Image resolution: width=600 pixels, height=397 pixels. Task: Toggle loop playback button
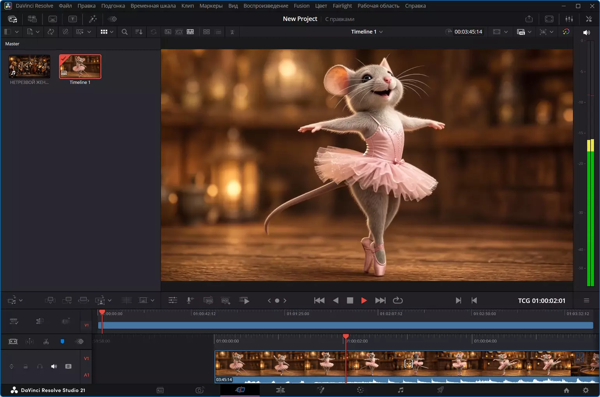[x=398, y=300]
